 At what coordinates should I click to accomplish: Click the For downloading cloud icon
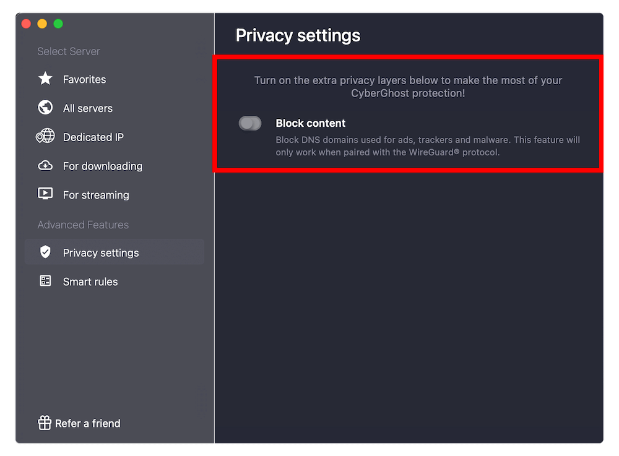45,165
